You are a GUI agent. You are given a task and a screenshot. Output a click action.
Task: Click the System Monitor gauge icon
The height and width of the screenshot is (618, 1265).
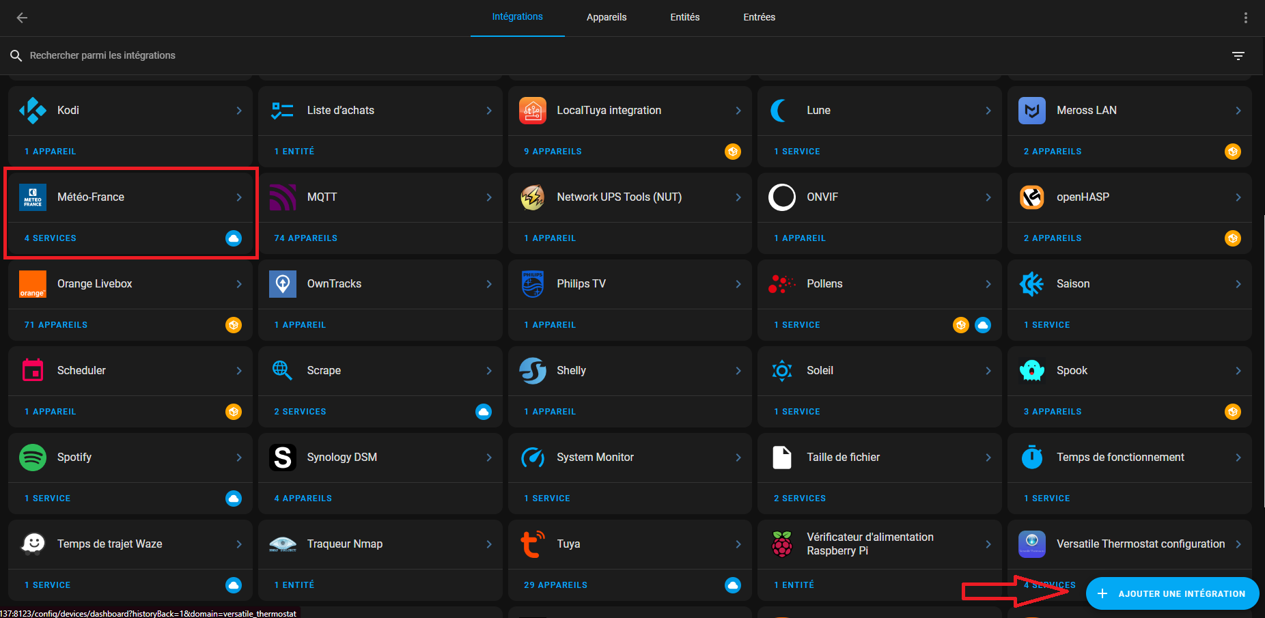click(532, 458)
